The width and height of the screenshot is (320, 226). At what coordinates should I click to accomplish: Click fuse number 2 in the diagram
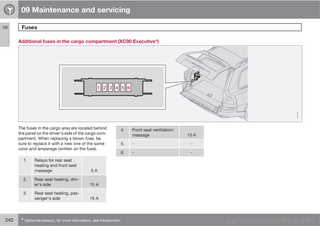click(x=104, y=87)
